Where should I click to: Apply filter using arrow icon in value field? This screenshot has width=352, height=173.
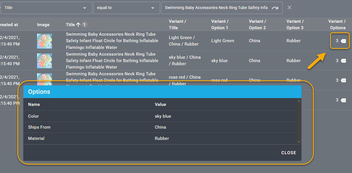pos(275,8)
